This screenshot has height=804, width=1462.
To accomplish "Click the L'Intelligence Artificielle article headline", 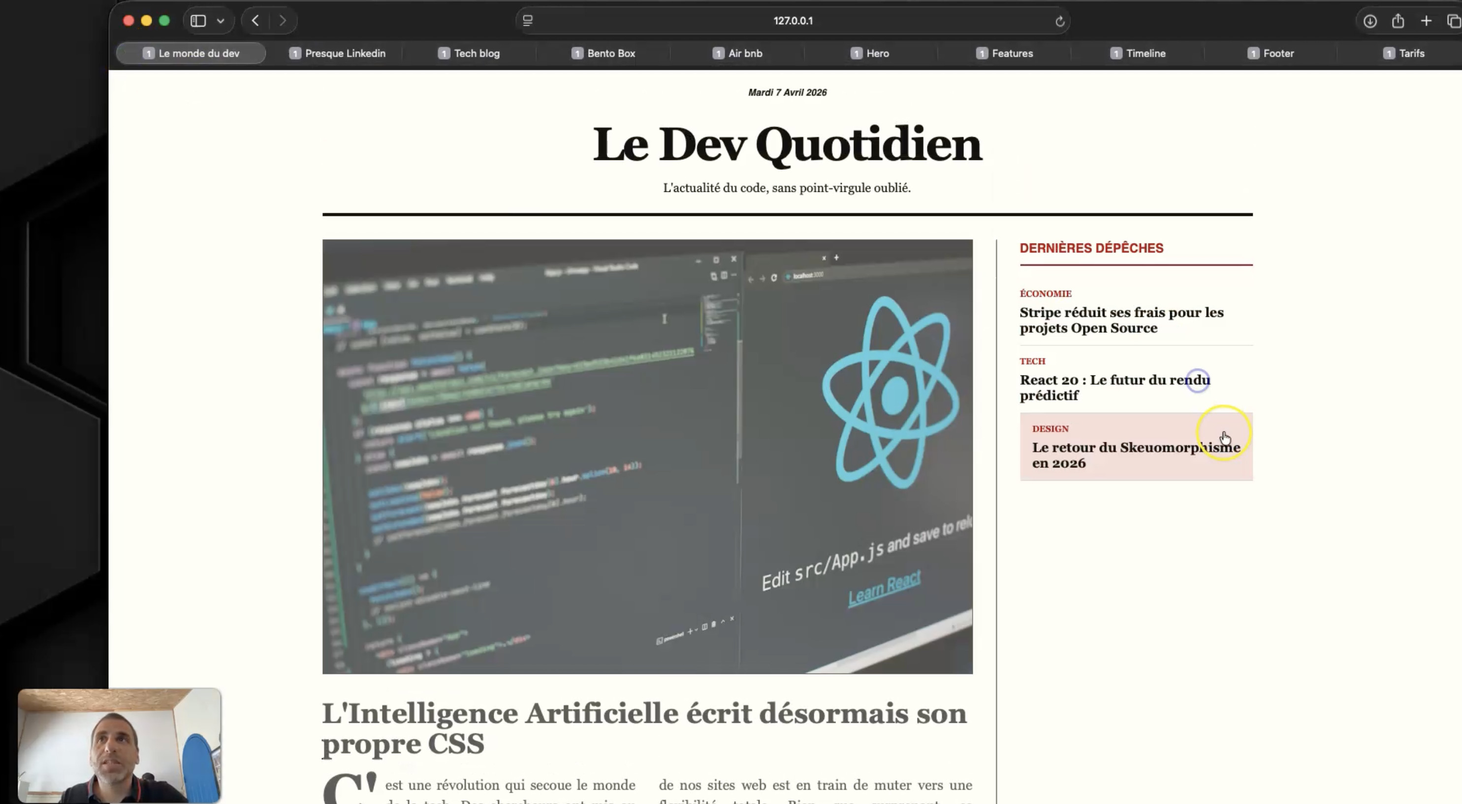I will tap(643, 728).
